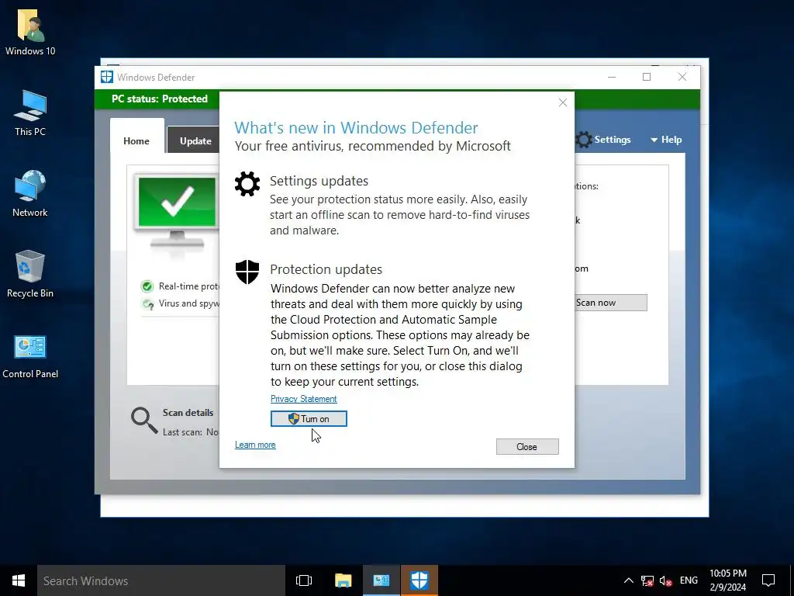
Task: Open Windows Defender Settings
Action: click(x=603, y=140)
